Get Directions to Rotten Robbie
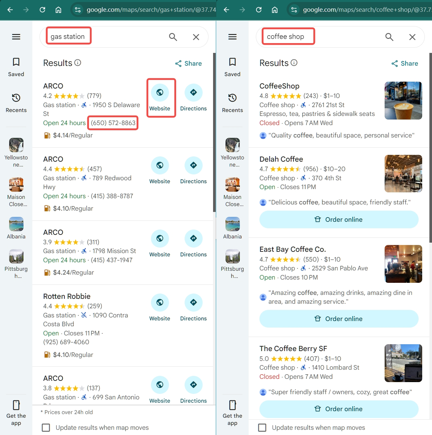Viewport: 432px width, 435px height. (x=193, y=308)
